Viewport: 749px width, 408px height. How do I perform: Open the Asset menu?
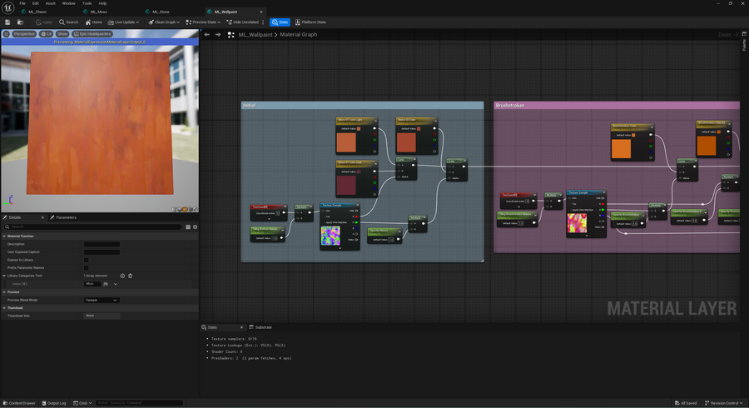coord(51,3)
